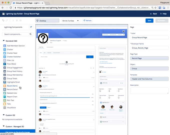Switch to the Engagement tab in canvas

click(x=50, y=47)
